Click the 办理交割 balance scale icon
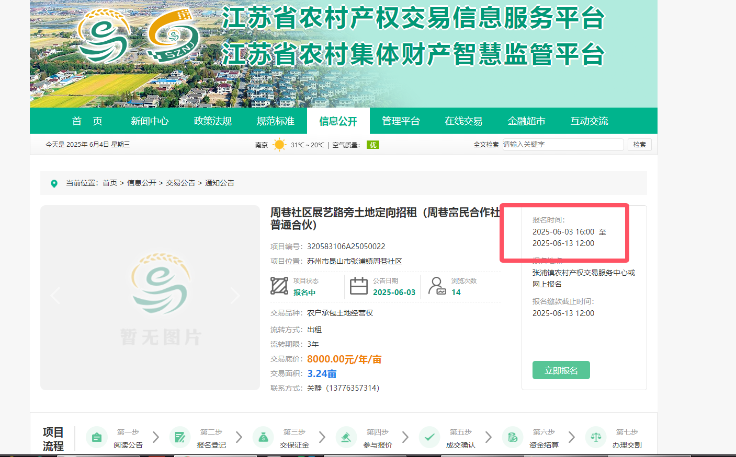The width and height of the screenshot is (736, 457). [x=596, y=438]
